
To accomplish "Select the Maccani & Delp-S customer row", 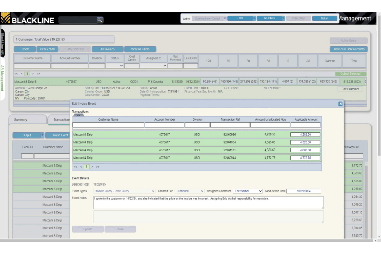I will [x=190, y=82].
